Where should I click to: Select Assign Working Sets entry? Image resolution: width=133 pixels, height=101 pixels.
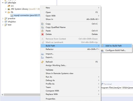(71, 65)
